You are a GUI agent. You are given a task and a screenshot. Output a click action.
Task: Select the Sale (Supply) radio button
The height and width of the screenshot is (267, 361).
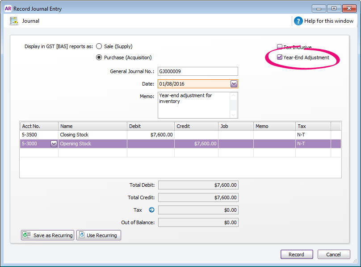pos(99,46)
